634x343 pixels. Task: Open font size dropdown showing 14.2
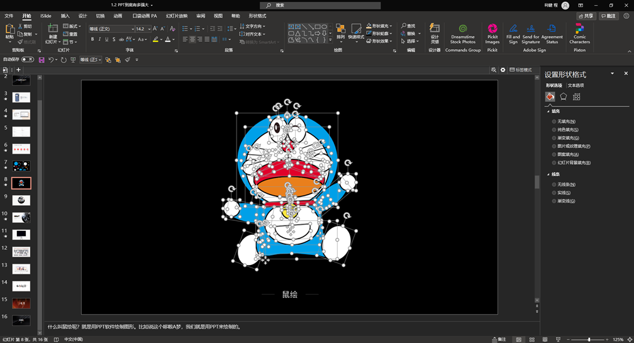click(149, 29)
